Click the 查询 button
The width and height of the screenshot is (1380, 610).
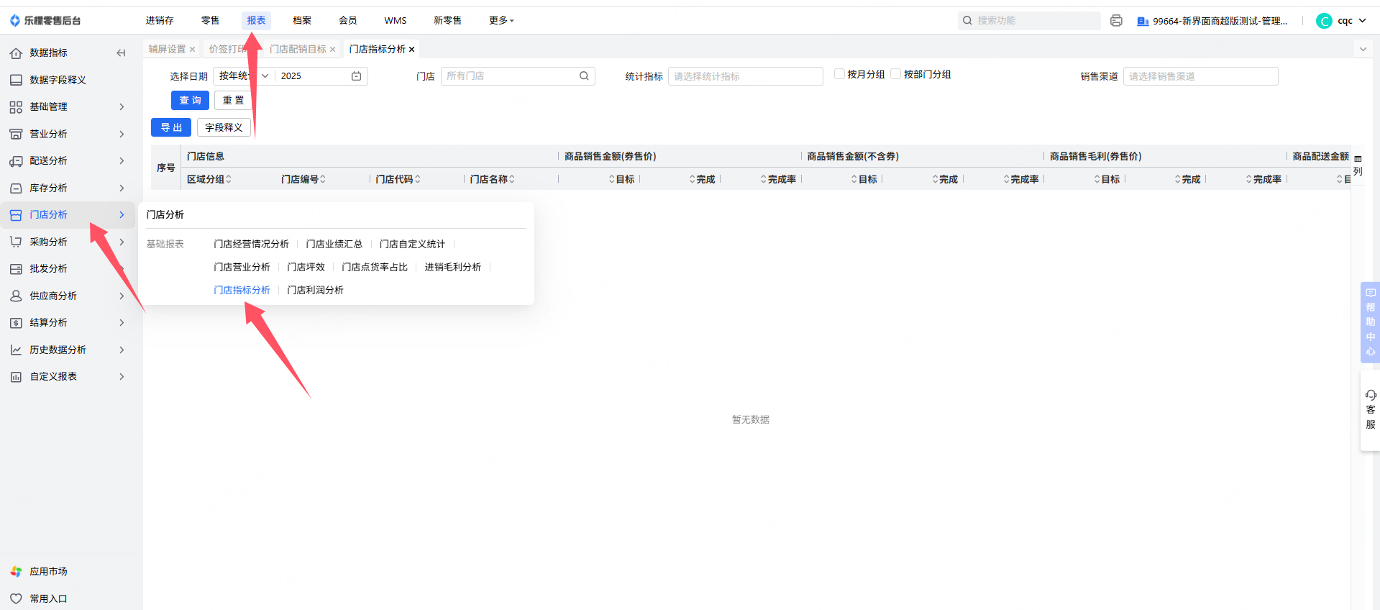coord(190,101)
